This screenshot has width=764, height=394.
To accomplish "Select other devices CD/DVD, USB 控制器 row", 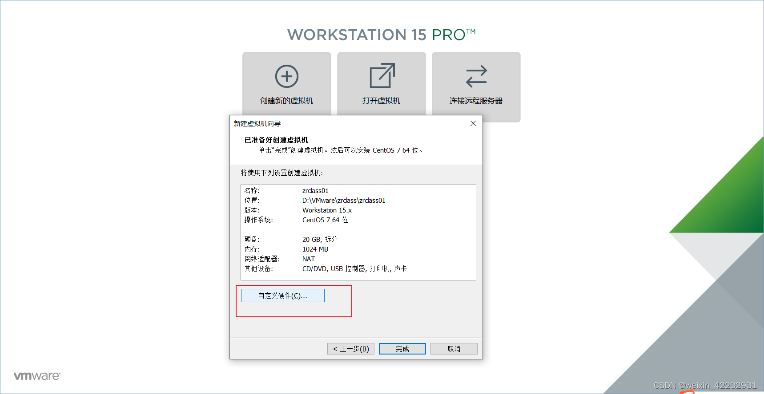I will (x=354, y=269).
